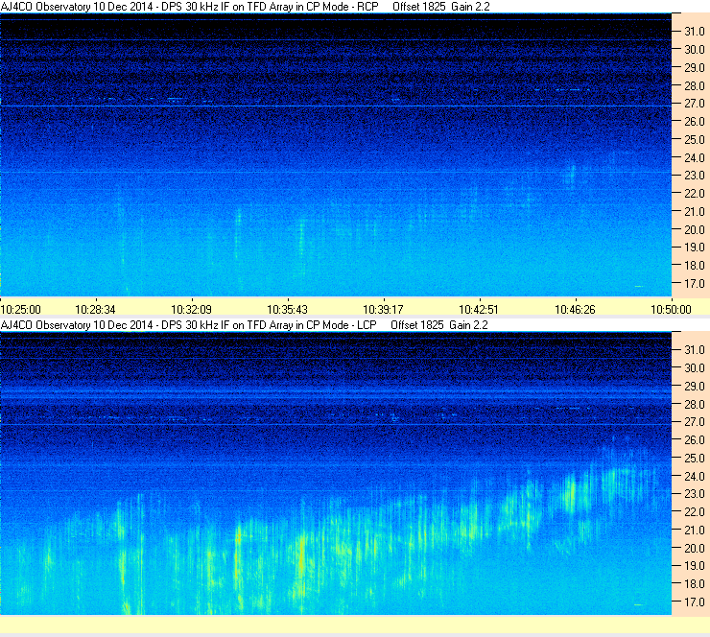Click 25.0 on the LCP frequency scale
710x637 pixels.
(x=694, y=459)
